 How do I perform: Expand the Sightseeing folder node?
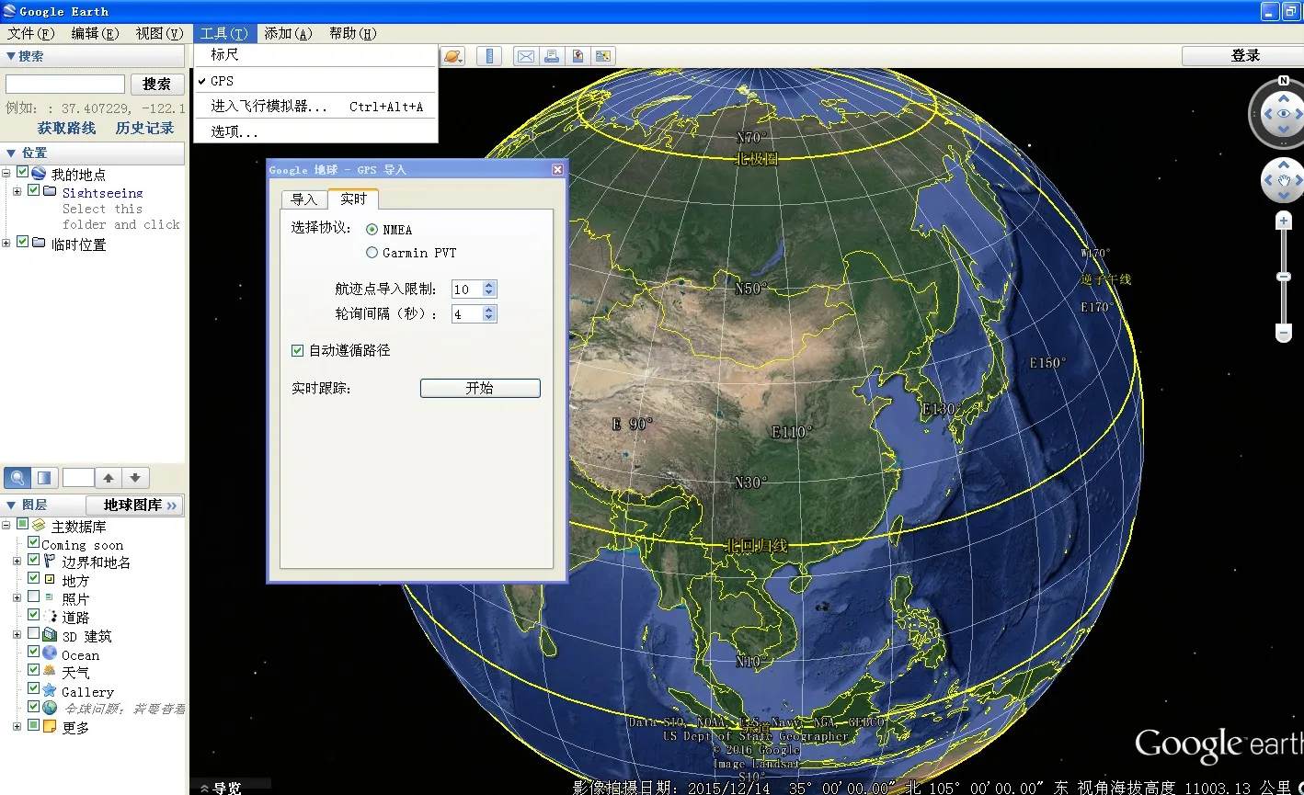pyautogui.click(x=17, y=191)
